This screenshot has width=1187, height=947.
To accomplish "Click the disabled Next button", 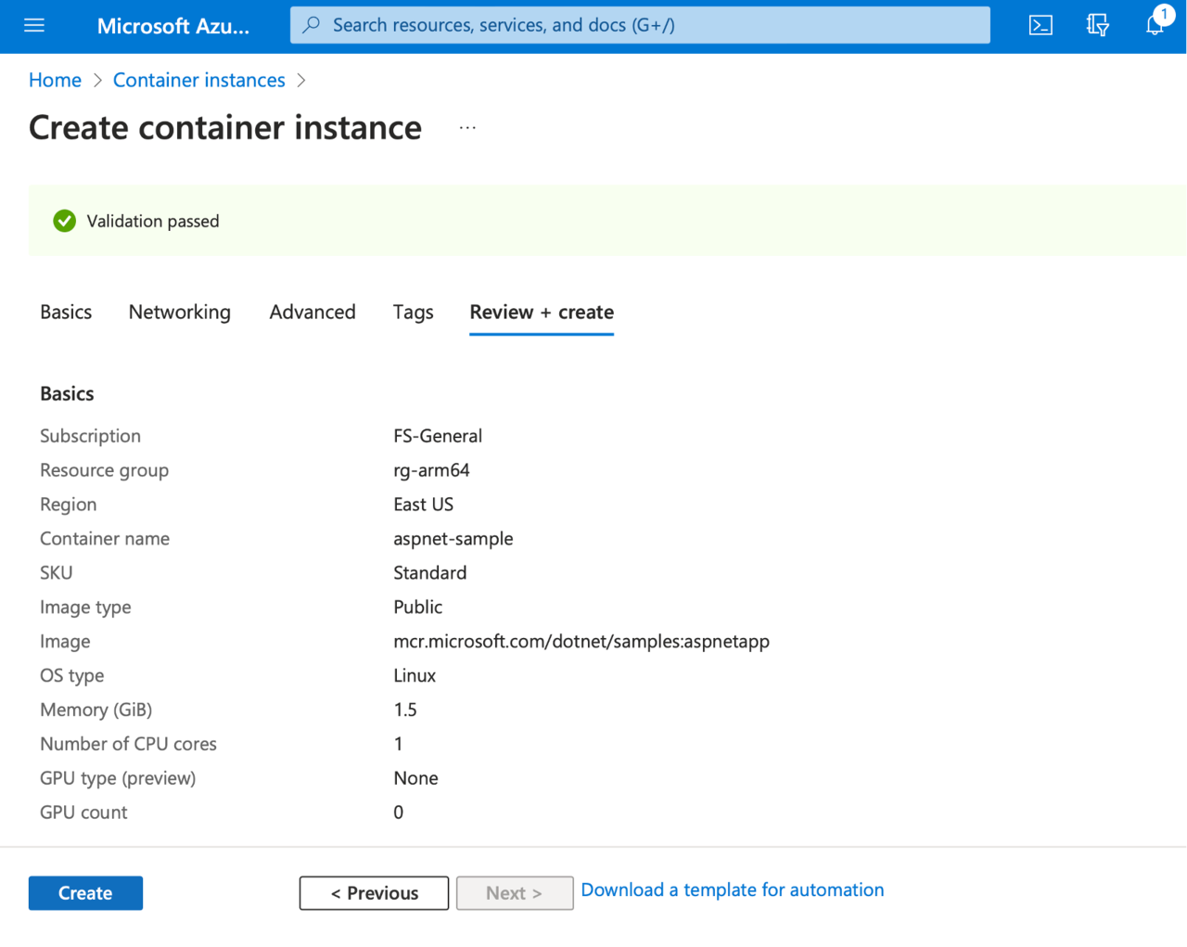I will point(515,893).
